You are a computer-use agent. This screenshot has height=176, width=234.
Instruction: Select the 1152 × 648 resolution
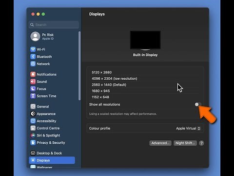coord(100,97)
